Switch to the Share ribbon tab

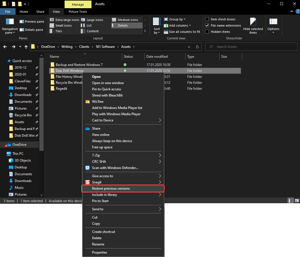click(40, 12)
